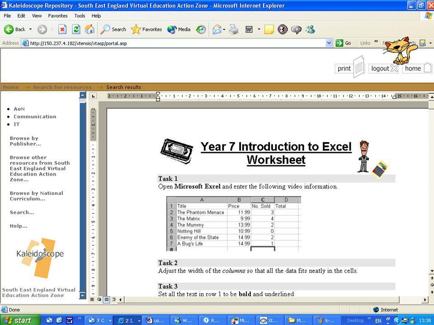Click the Discuss speech bubble icon
Image resolution: width=434 pixels, height=325 pixels.
click(296, 29)
